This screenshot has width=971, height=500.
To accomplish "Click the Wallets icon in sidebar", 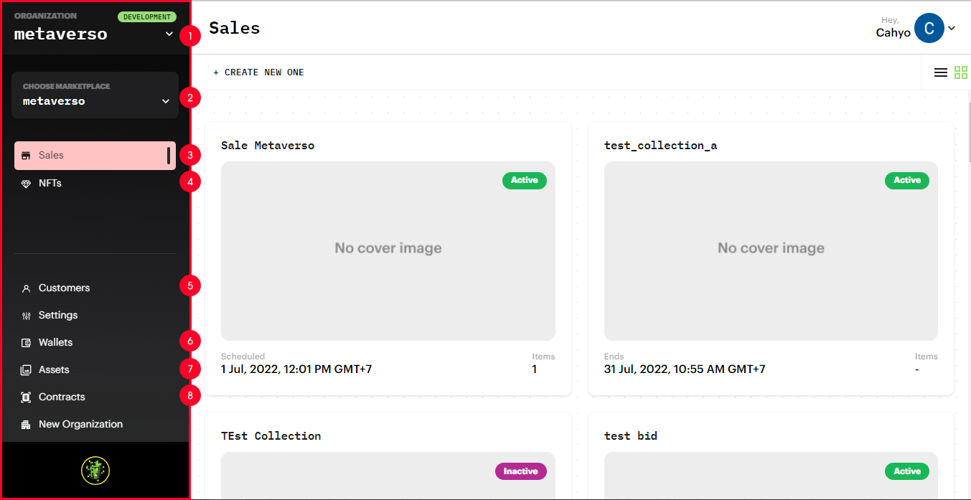I will tap(26, 343).
